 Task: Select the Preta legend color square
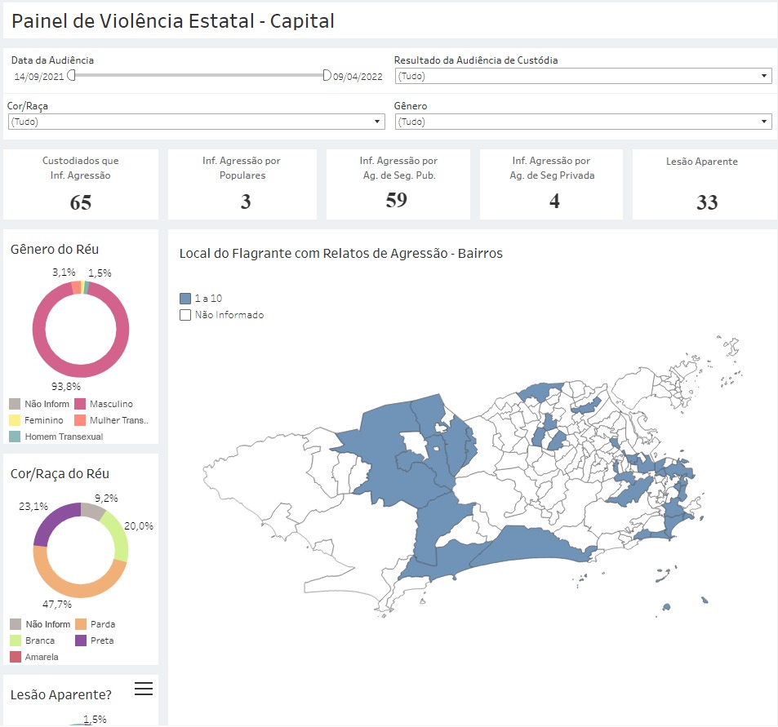click(x=80, y=641)
